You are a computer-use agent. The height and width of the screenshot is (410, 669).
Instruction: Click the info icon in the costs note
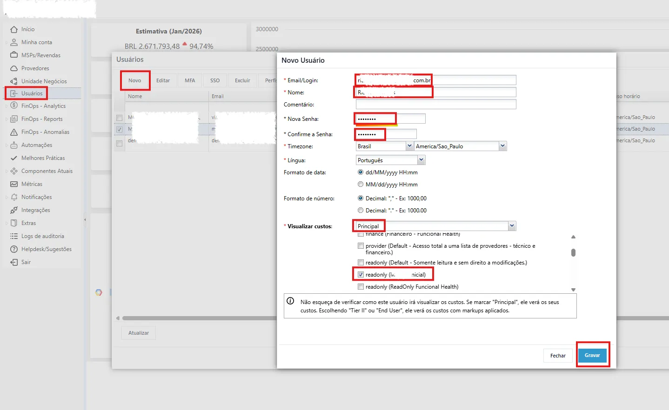(290, 301)
